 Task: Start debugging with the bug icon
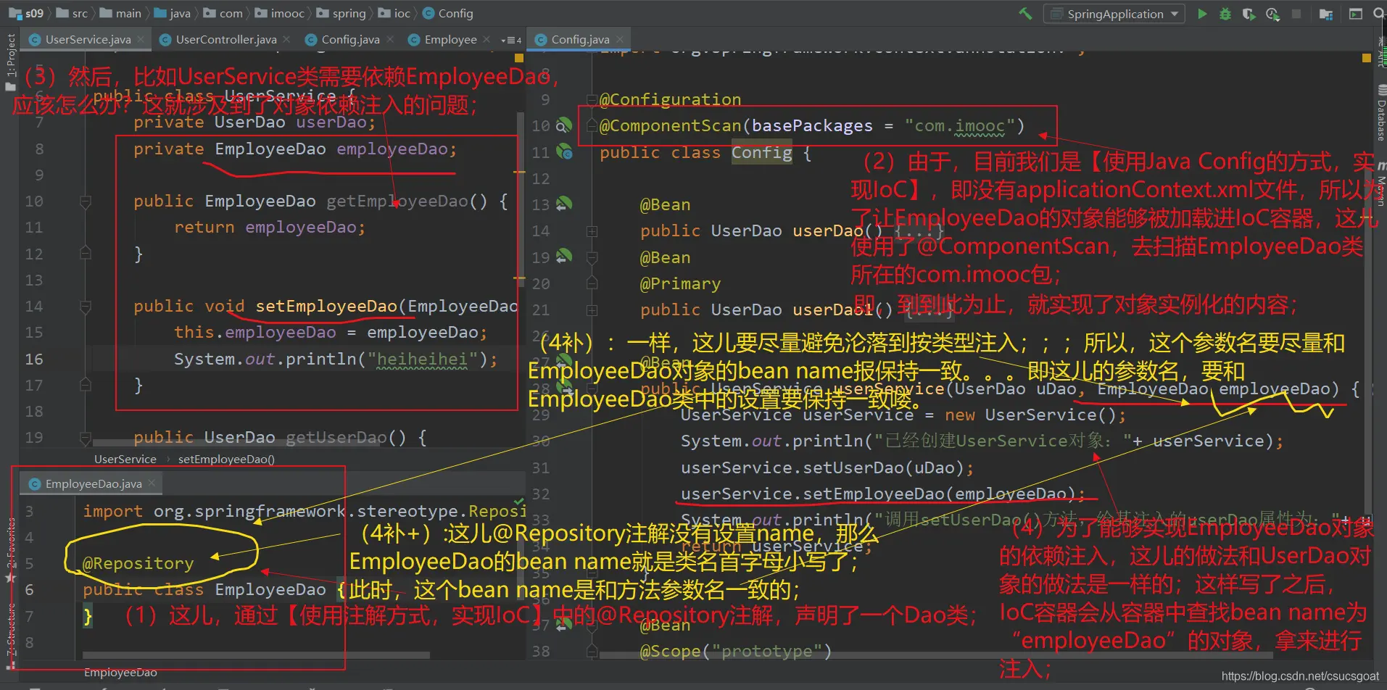[x=1225, y=14]
